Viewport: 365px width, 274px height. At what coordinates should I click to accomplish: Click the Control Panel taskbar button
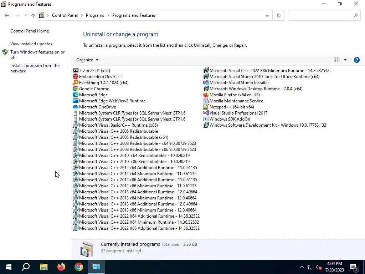pyautogui.click(x=96, y=267)
